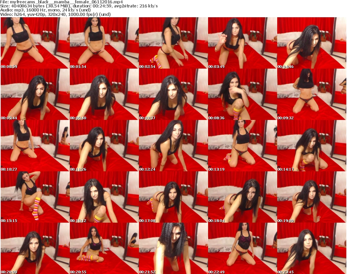View the thumbnail stamped 00:23:45
Image resolution: width=347 pixels, height=274 pixels.
[x=312, y=248]
